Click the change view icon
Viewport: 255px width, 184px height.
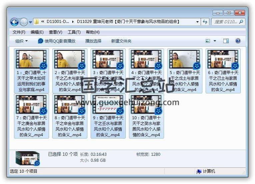pyautogui.click(x=208, y=41)
